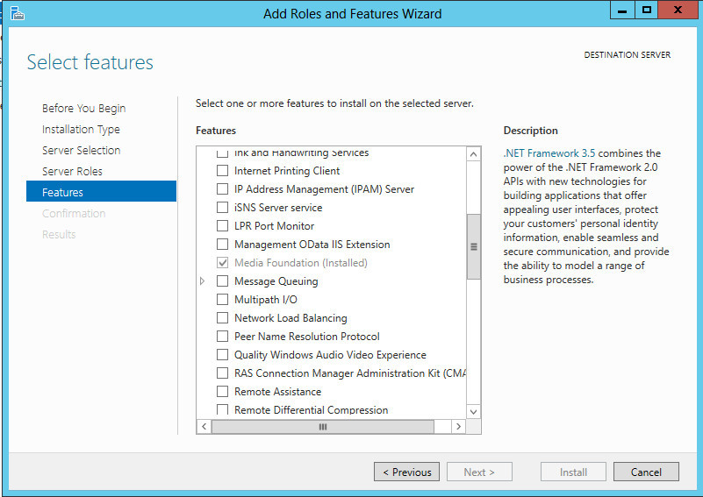Minimize the Add Roles and Features Wizard
703x497 pixels.
point(622,10)
